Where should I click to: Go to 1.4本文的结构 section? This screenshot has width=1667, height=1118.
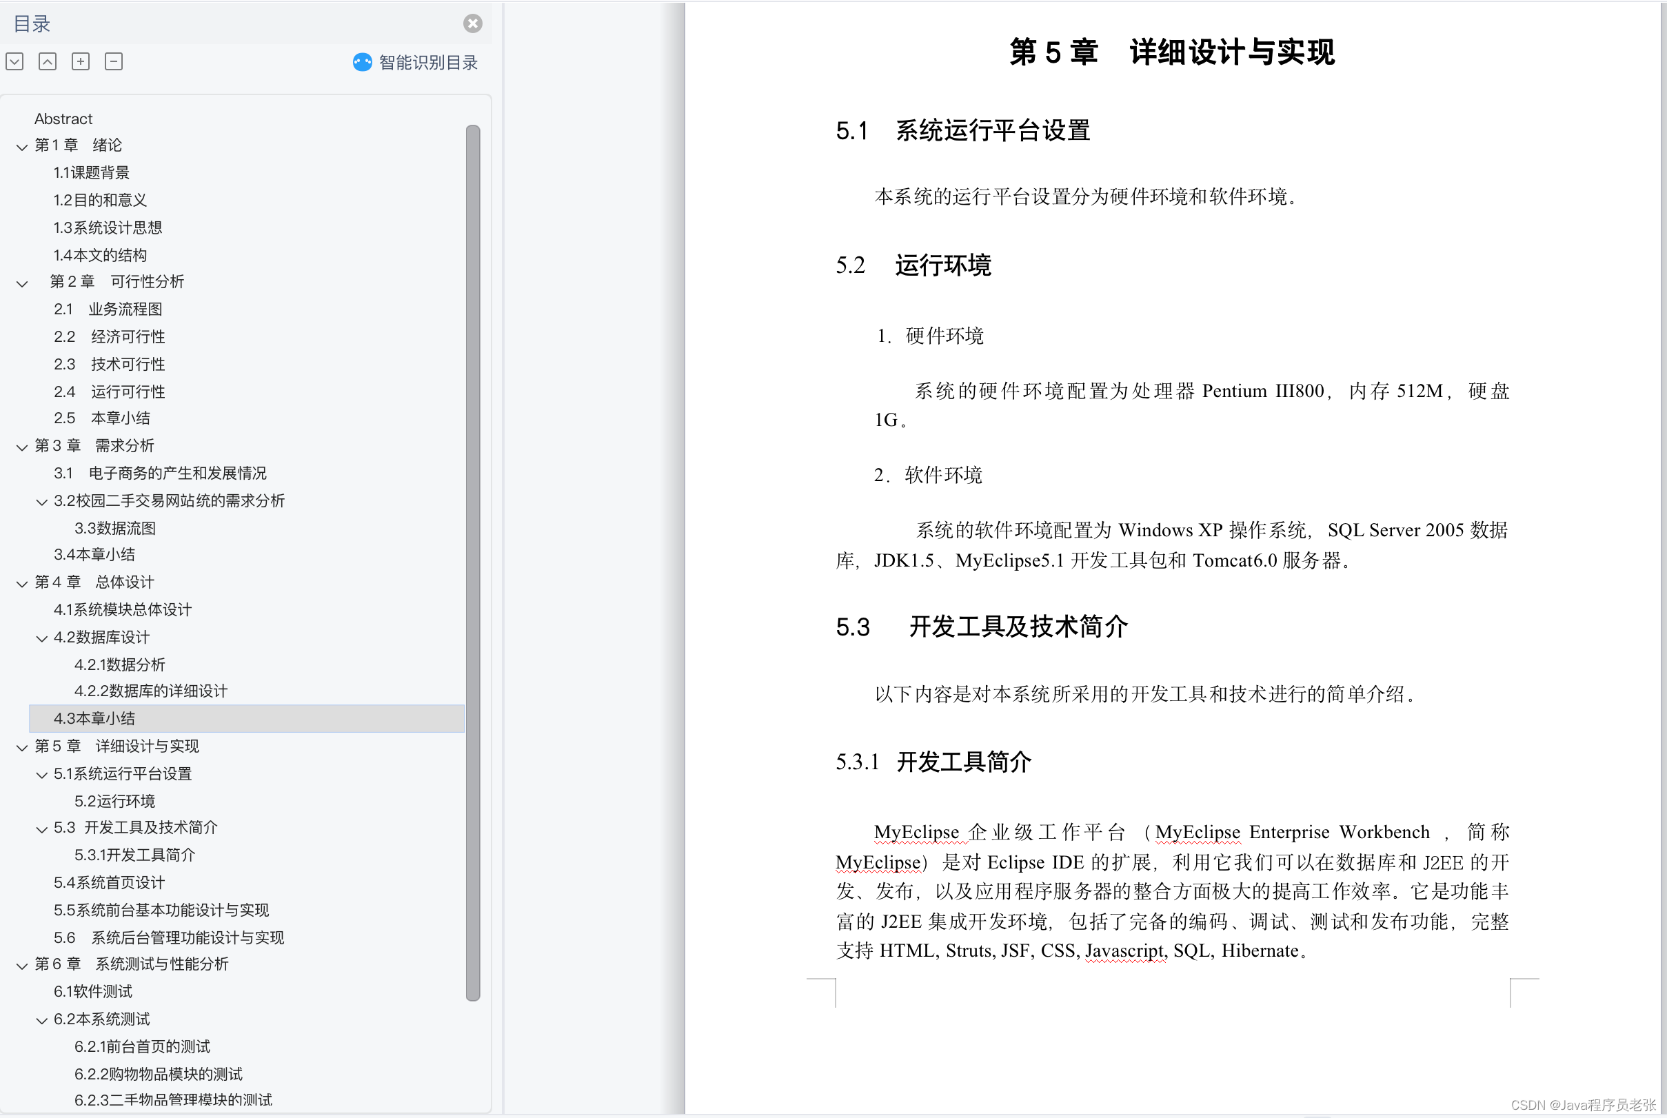point(100,255)
